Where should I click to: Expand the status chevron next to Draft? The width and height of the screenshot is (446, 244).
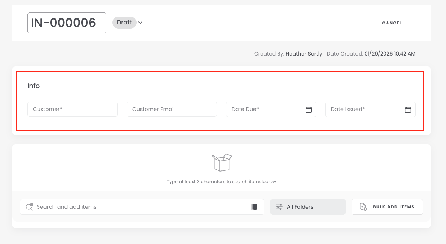[140, 23]
